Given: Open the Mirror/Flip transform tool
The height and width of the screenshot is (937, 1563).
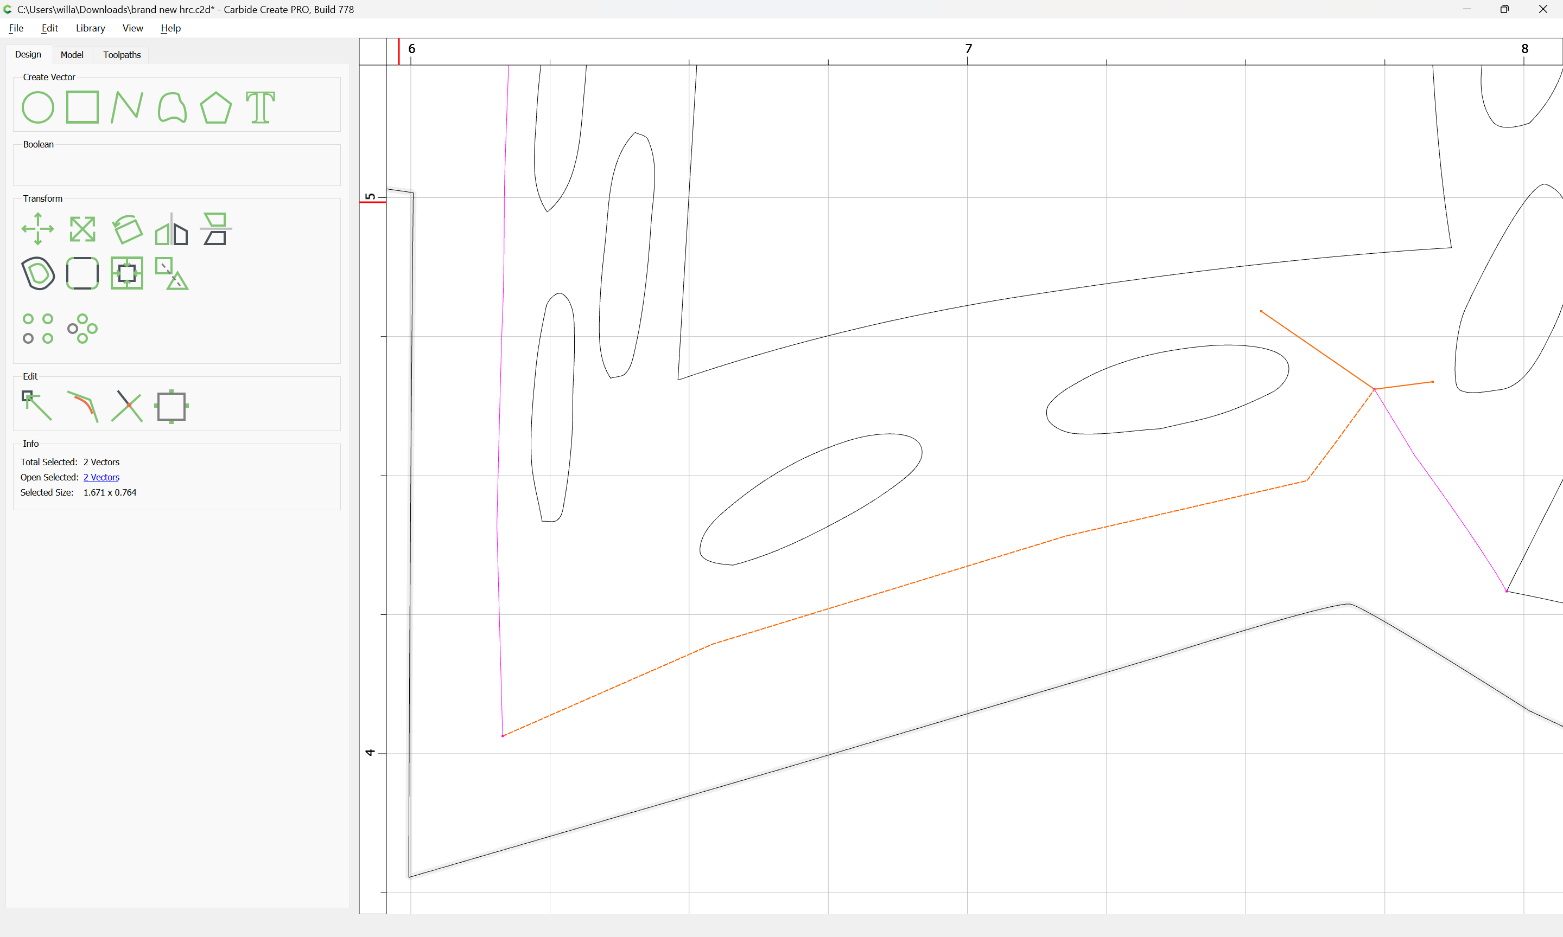Looking at the screenshot, I should (x=172, y=229).
